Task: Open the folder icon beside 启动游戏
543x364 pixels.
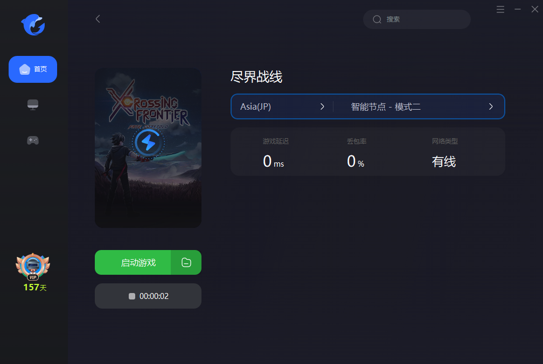Action: 186,262
